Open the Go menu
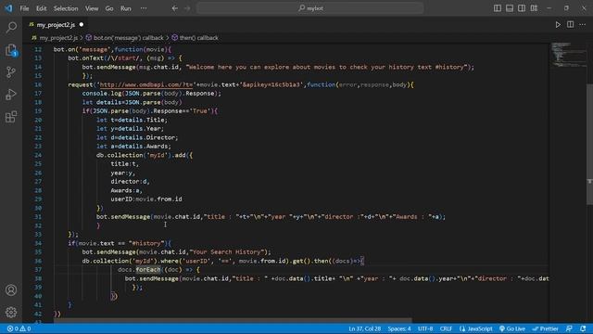The image size is (593, 334). [x=109, y=8]
